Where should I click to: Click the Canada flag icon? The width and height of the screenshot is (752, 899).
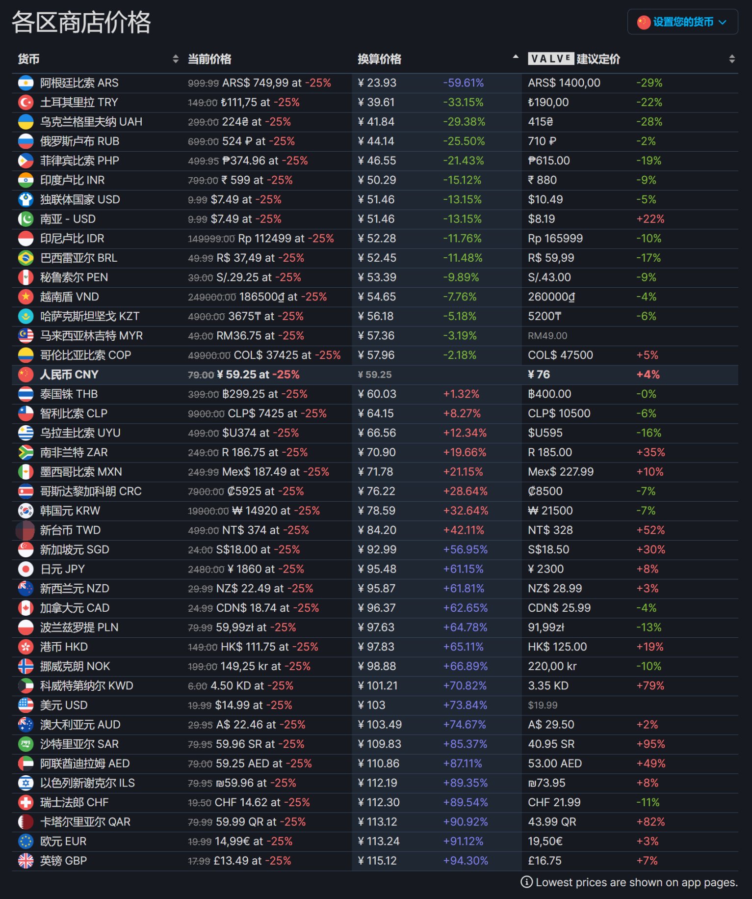[26, 608]
